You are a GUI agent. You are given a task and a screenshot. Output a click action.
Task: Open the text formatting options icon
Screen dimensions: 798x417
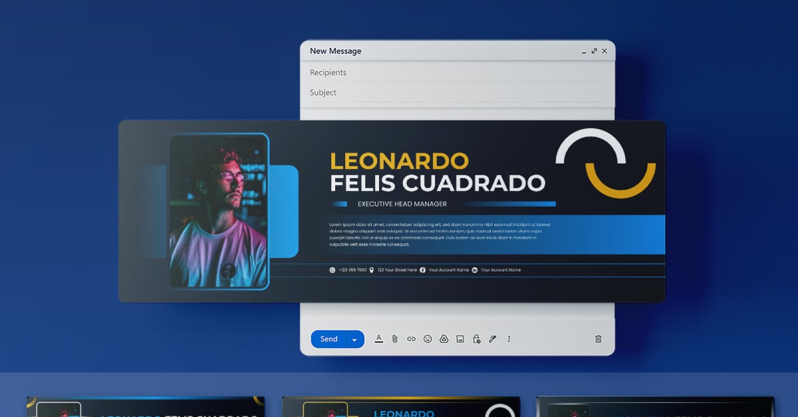378,339
